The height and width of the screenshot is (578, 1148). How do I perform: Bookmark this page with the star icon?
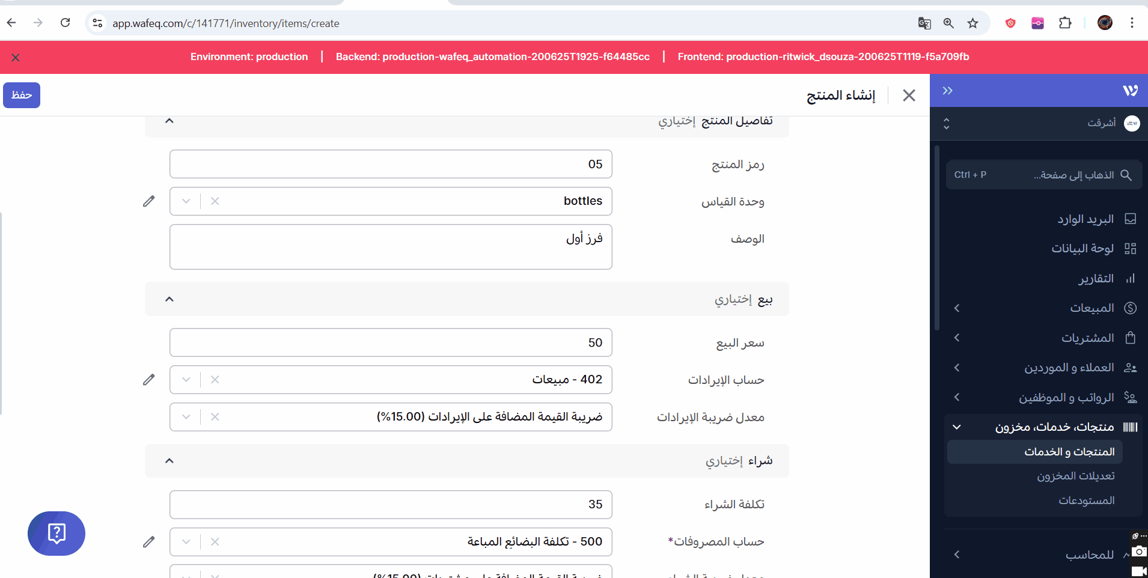[972, 23]
